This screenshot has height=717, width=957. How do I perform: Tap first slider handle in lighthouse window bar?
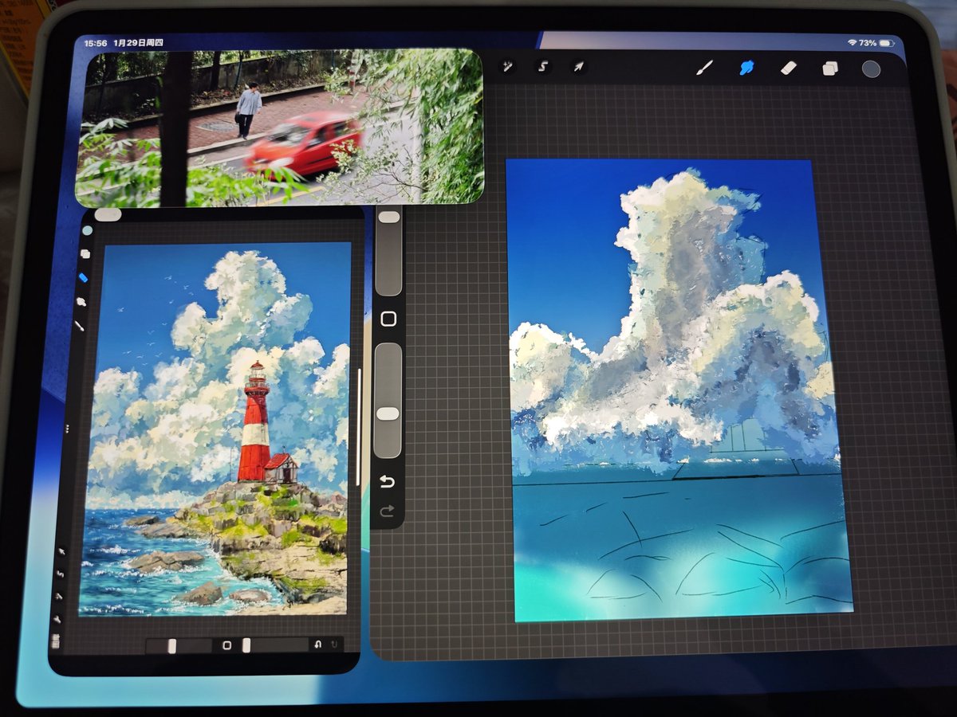[x=172, y=645]
